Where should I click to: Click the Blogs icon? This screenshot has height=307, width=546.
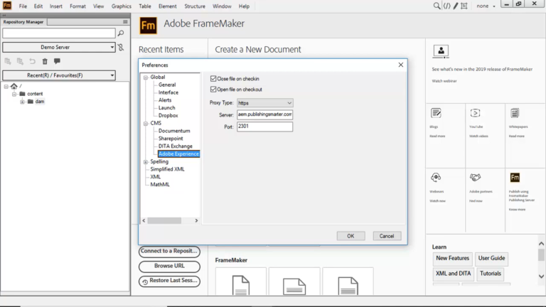[436, 113]
